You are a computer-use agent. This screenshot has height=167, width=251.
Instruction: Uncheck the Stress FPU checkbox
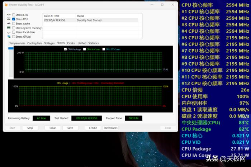(x=14, y=19)
